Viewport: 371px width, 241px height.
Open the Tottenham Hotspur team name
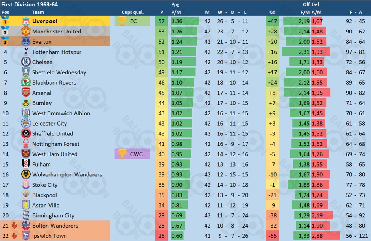coord(57,52)
